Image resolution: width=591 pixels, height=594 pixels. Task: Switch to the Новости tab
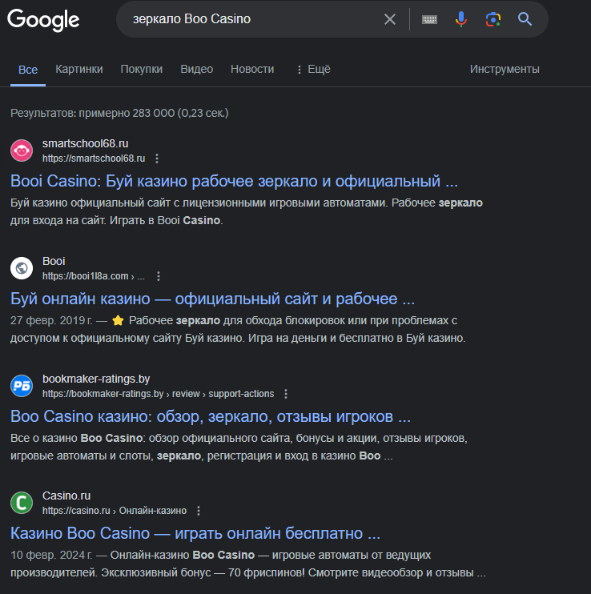point(252,70)
